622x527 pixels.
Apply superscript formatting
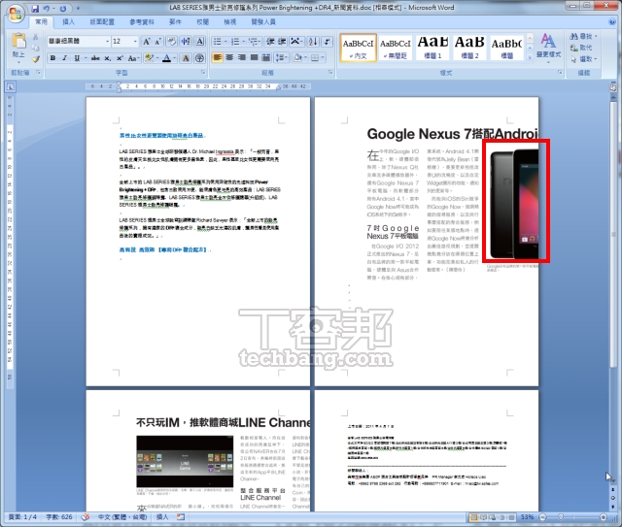click(x=120, y=58)
